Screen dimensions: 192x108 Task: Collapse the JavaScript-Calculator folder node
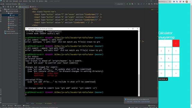pyautogui.click(x=5, y=11)
